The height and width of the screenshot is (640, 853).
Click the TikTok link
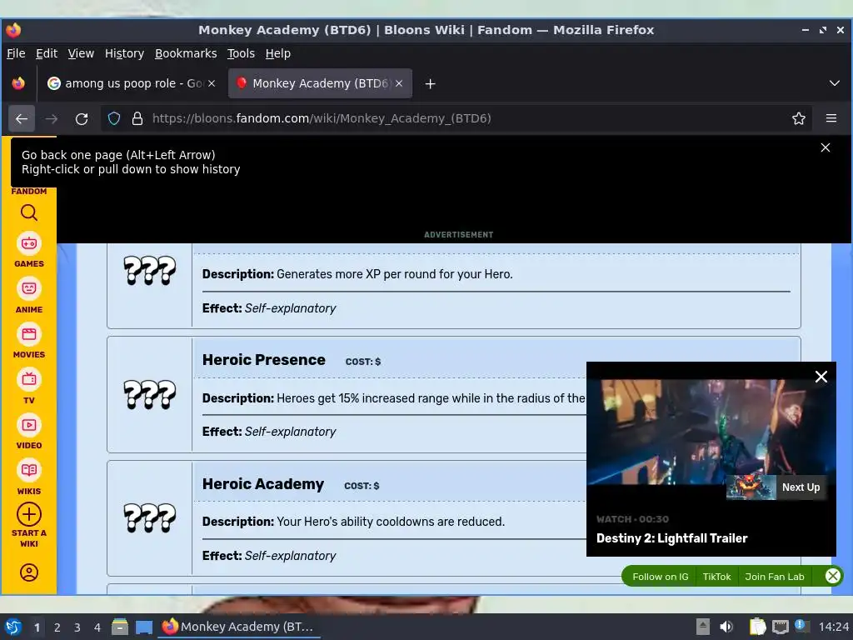[716, 577]
